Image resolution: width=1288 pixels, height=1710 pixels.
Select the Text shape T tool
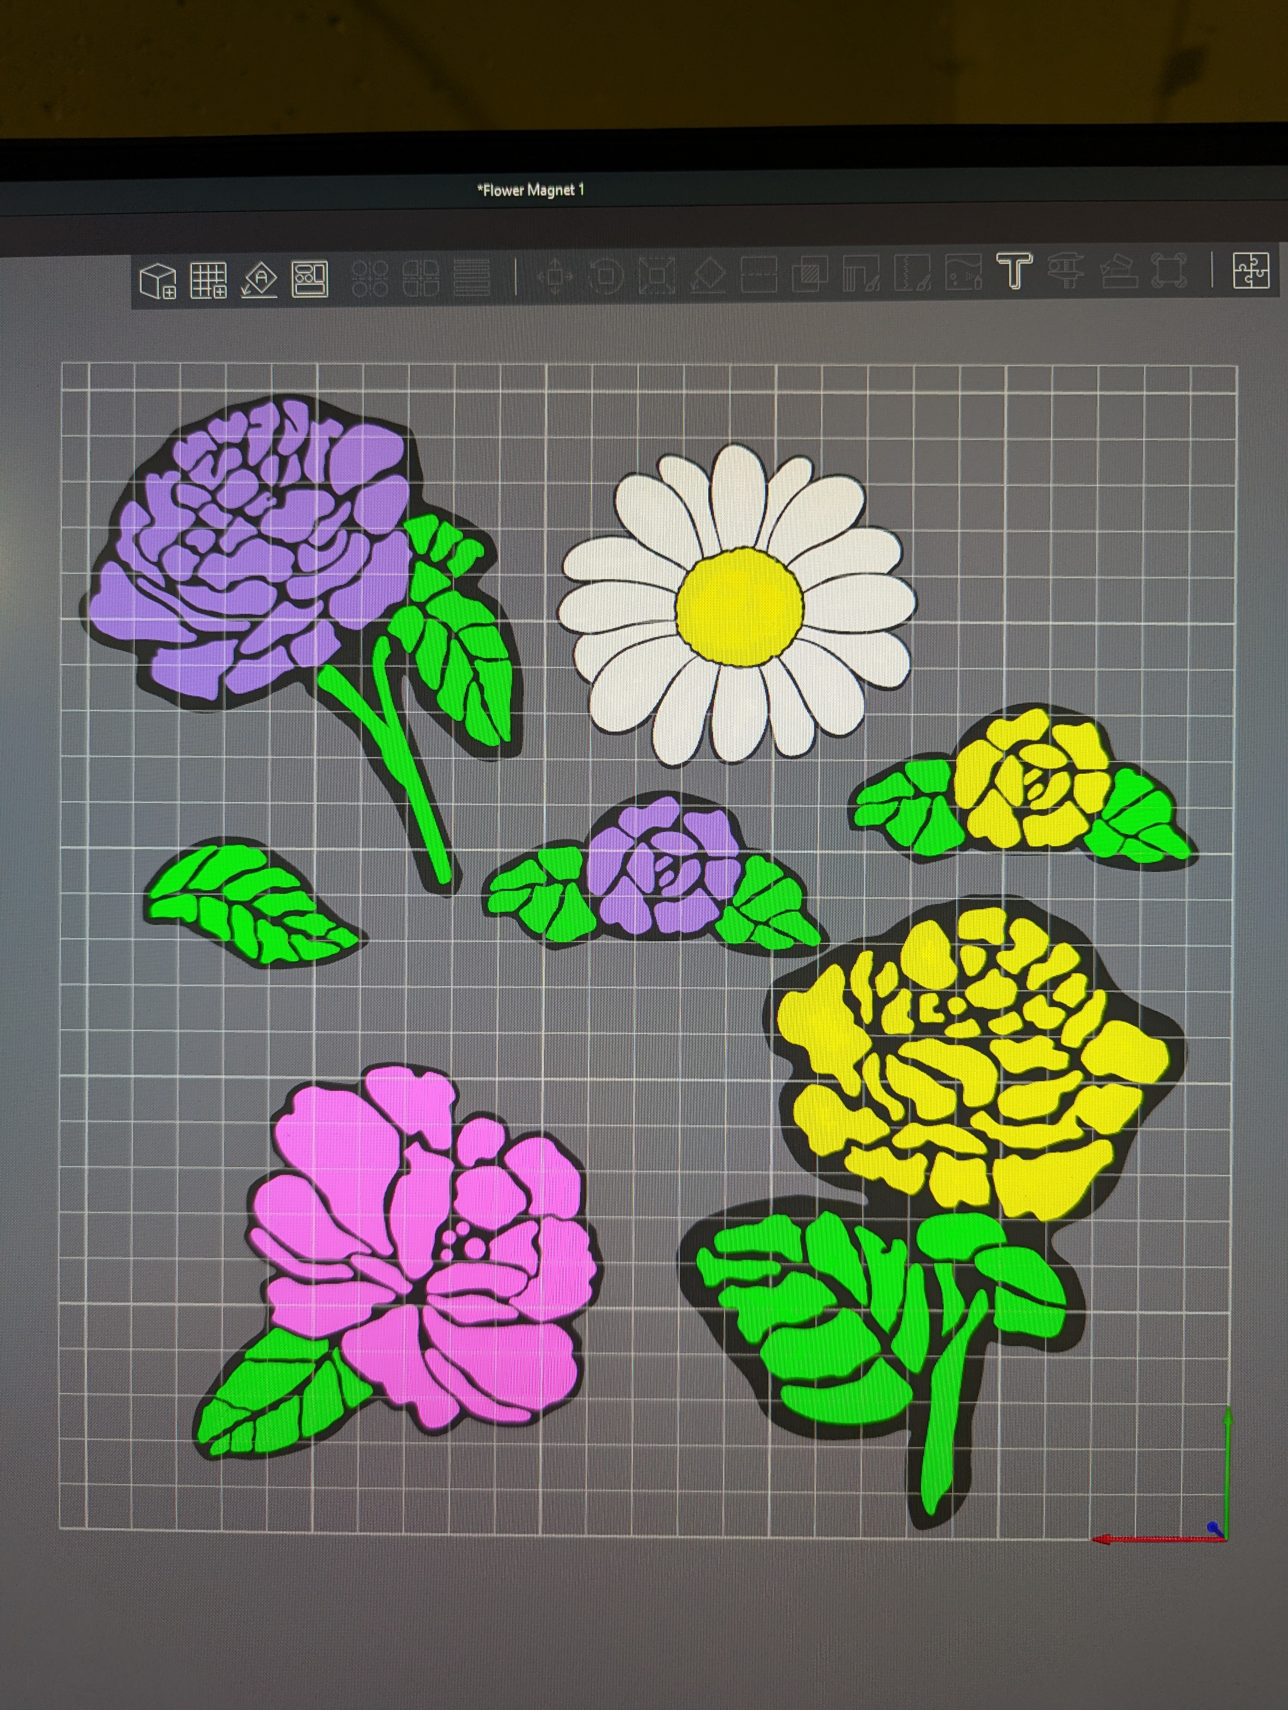[1014, 271]
